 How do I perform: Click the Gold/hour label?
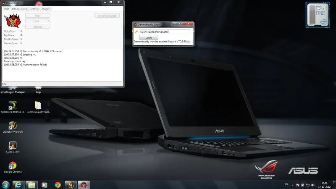click(x=10, y=31)
